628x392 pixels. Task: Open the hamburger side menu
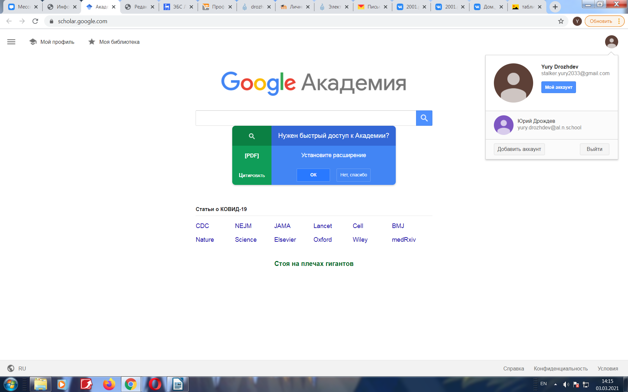click(11, 42)
